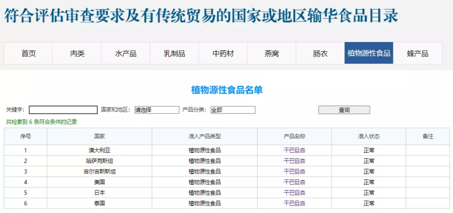Click 干巴旦杏 link in 哈萨克斯坦 row
Viewport: 453px width, 213px height.
click(294, 161)
